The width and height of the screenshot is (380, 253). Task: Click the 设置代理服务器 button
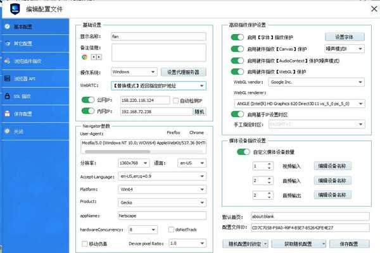(184, 72)
